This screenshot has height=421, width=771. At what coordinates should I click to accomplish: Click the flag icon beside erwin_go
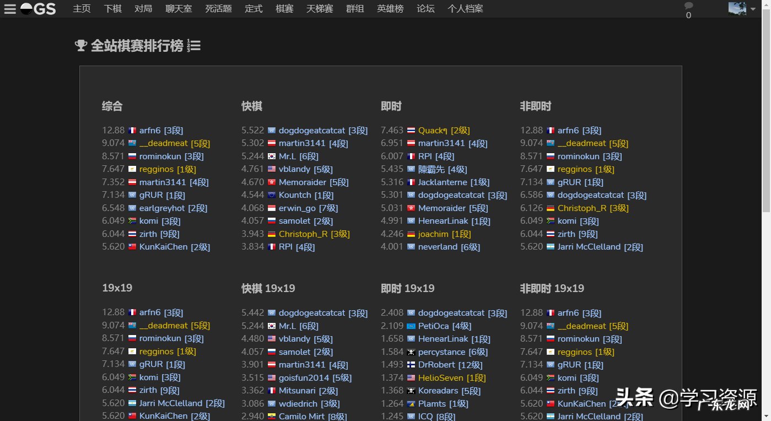pos(272,208)
